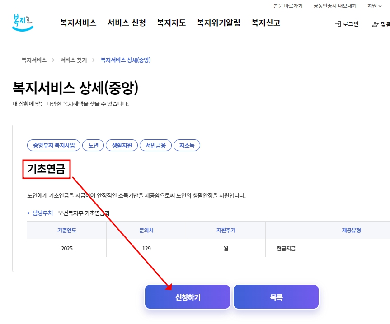Select the 생활지원 tag
The image size is (390, 324).
[x=122, y=145]
